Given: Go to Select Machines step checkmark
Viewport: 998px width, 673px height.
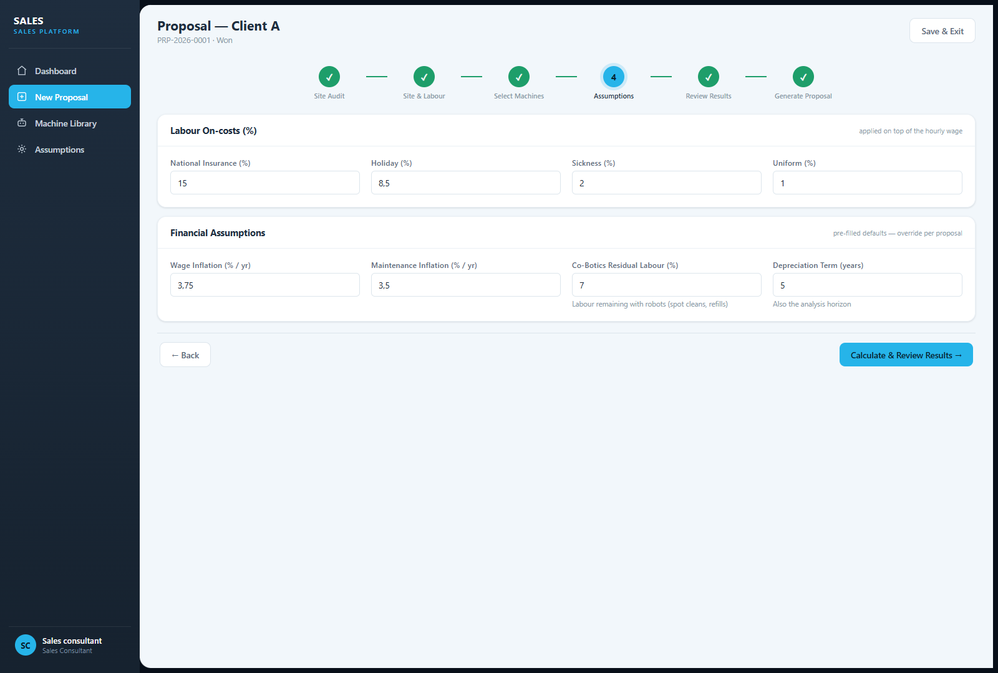Looking at the screenshot, I should pyautogui.click(x=519, y=77).
